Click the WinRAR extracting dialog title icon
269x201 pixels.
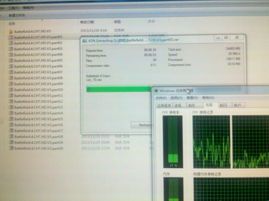coord(84,41)
